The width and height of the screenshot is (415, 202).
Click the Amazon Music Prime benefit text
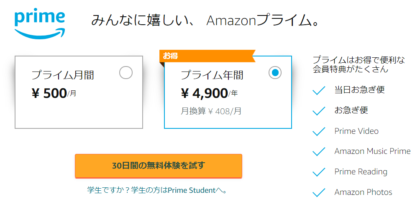tap(372, 151)
